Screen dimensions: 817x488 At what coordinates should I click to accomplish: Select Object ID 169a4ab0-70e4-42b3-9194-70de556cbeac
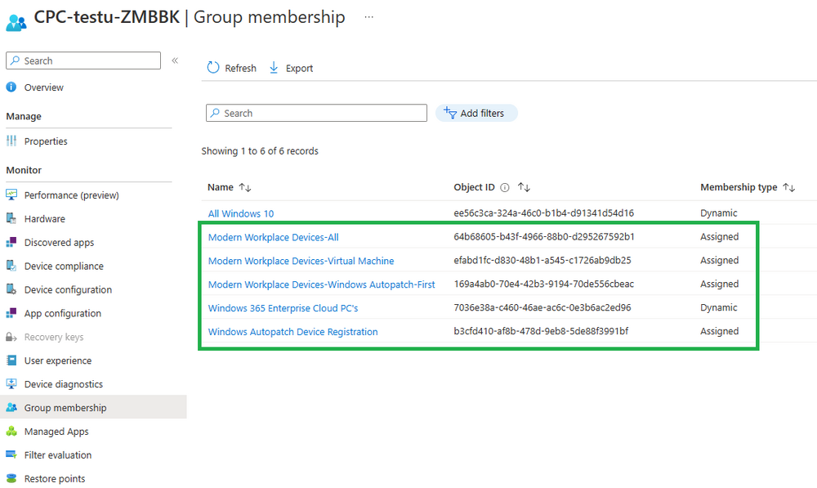[x=544, y=284]
